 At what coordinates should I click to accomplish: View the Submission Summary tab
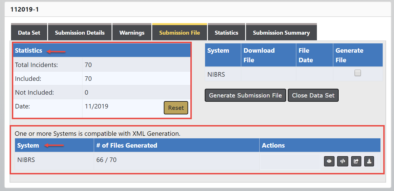[x=281, y=33]
